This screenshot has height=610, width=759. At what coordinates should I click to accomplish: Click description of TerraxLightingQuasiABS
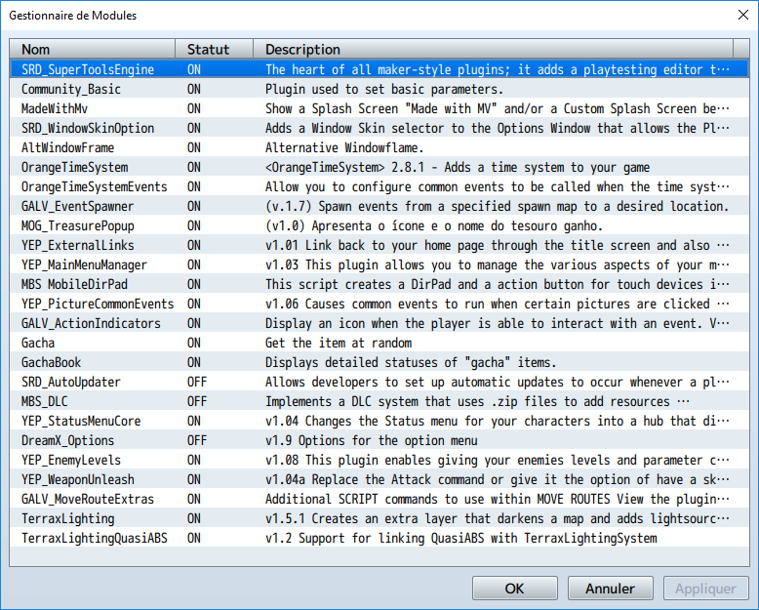460,539
